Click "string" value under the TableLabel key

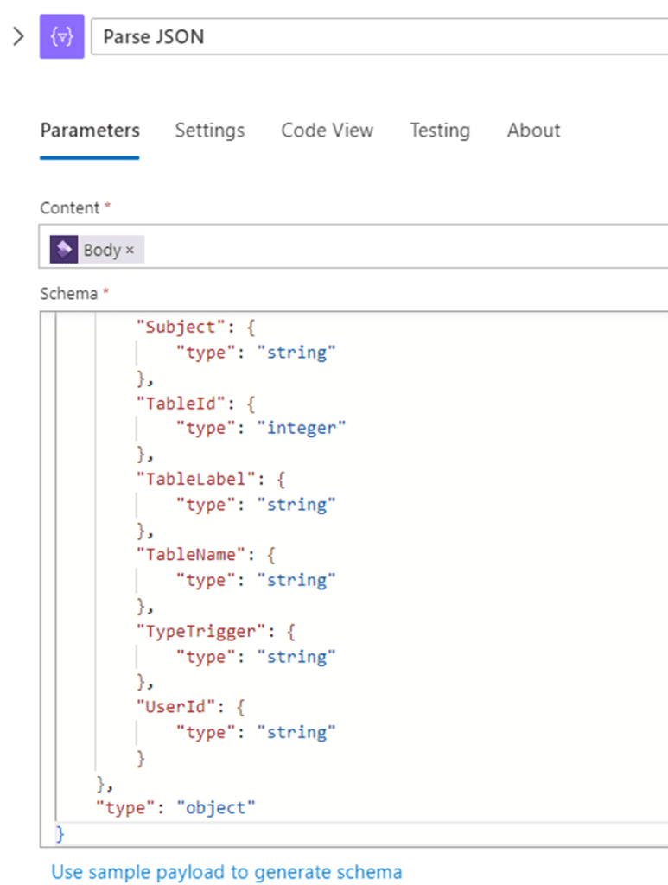tap(296, 505)
